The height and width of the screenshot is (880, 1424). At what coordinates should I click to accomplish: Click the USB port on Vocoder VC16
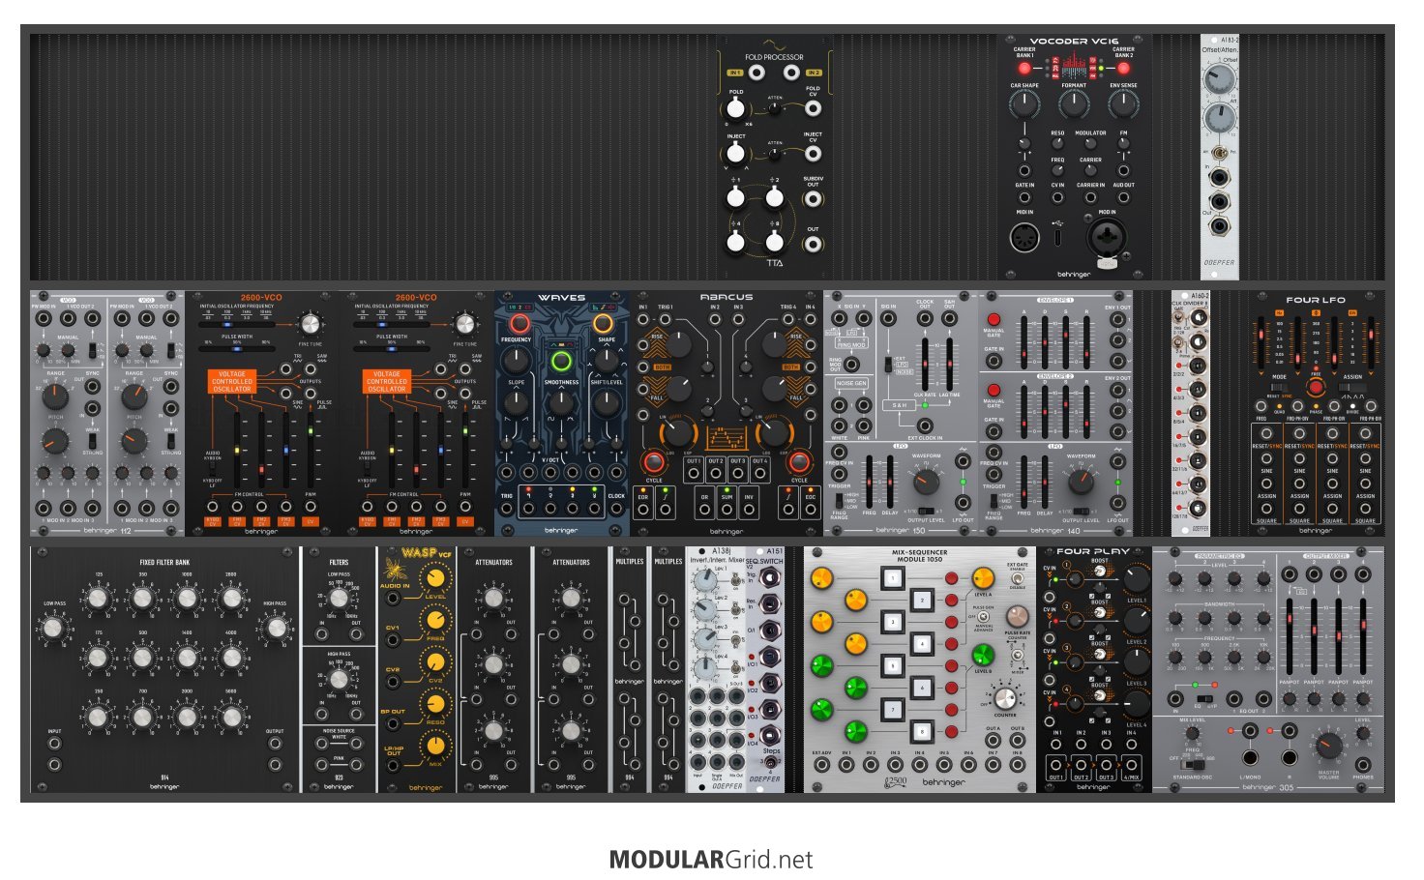pos(1058,236)
